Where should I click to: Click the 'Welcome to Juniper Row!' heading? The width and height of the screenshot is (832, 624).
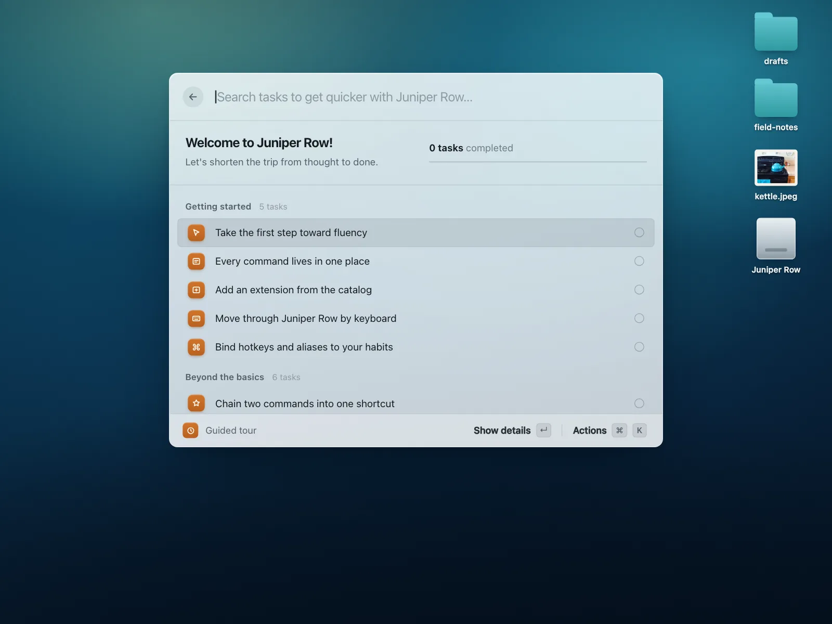[x=259, y=143]
